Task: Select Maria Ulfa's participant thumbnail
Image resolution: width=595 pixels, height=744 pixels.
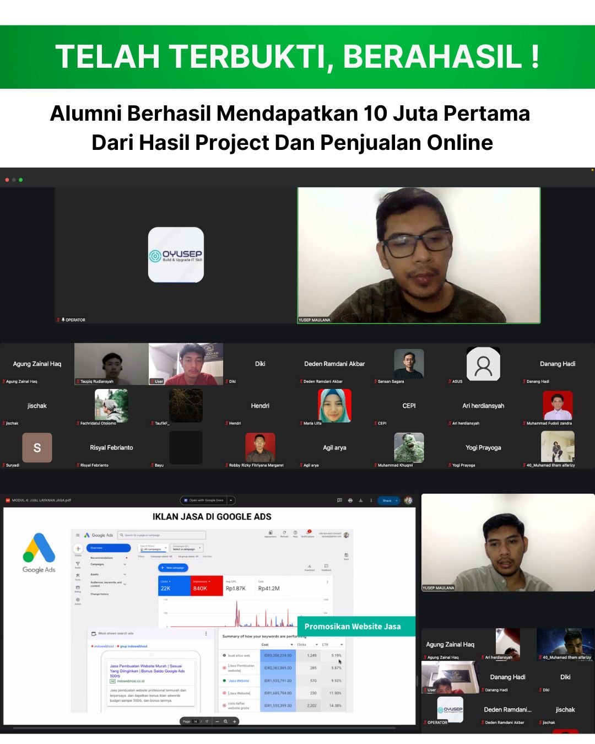Action: (334, 406)
